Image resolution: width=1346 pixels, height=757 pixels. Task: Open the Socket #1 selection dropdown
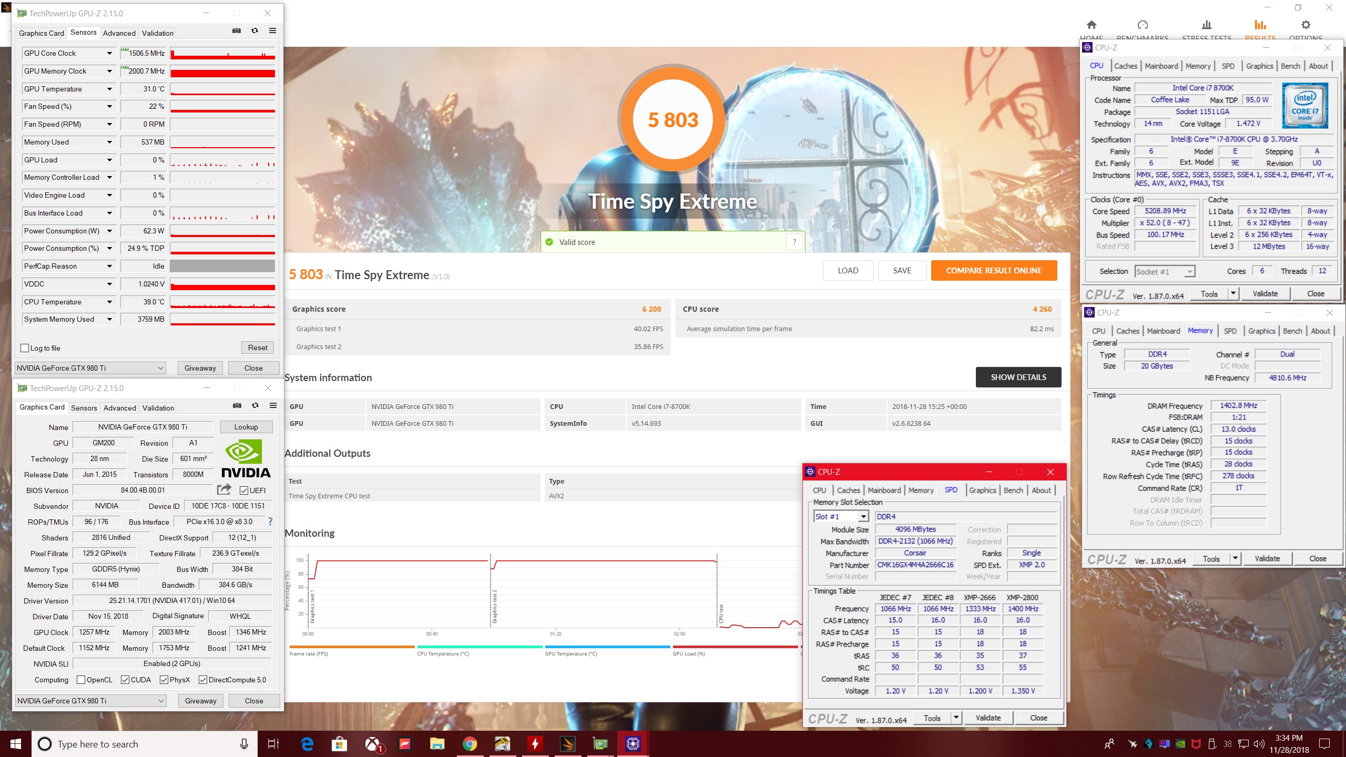click(x=1165, y=271)
